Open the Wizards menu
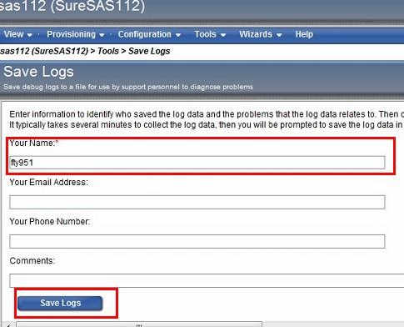 [261, 34]
